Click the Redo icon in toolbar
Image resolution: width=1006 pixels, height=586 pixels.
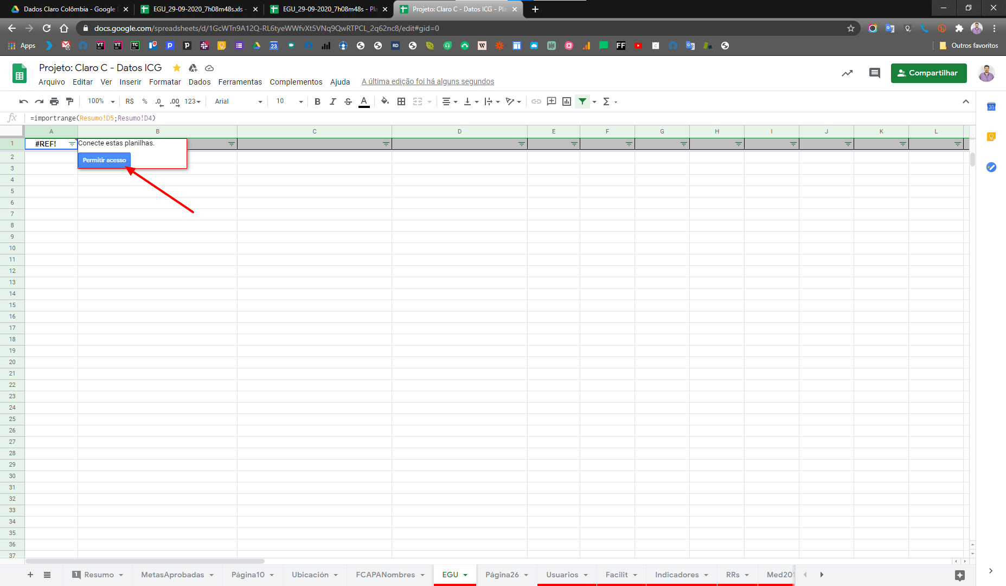(39, 101)
